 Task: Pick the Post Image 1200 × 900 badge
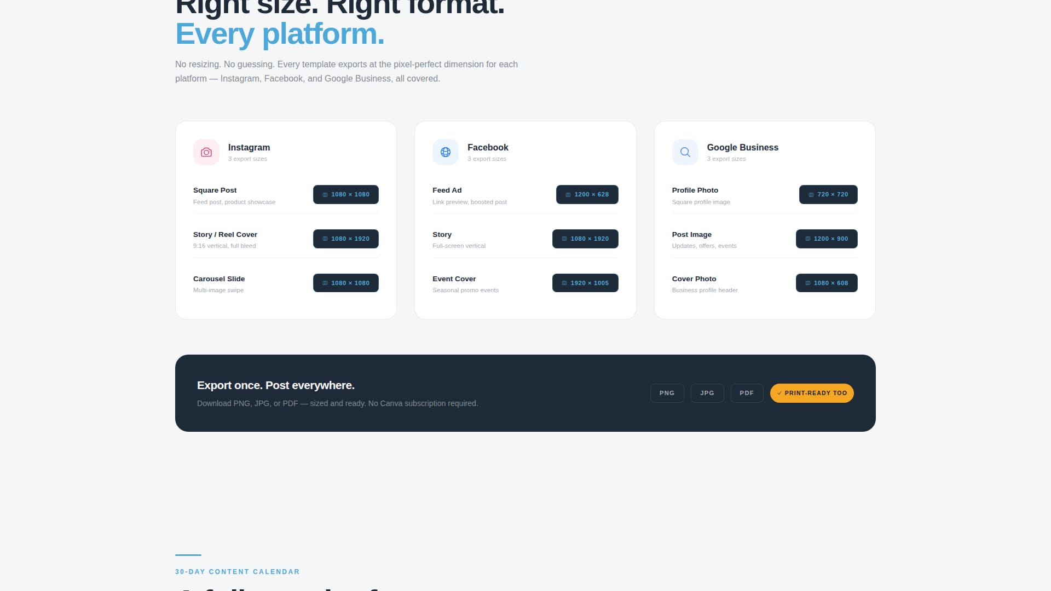coord(827,239)
